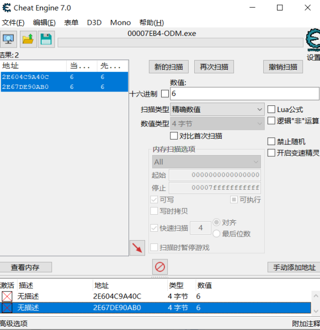
Task: Toggle freeze box for address 2E67DE90AB0
Action: click(x=7, y=308)
